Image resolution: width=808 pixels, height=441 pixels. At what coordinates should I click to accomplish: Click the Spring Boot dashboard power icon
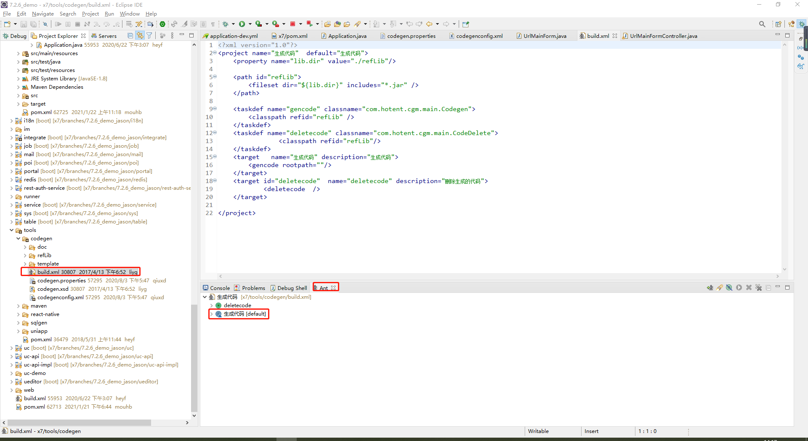point(162,24)
